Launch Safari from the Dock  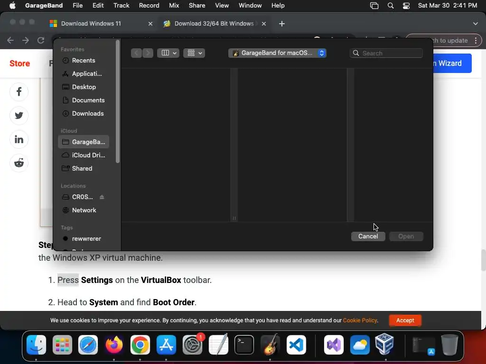coord(88,345)
